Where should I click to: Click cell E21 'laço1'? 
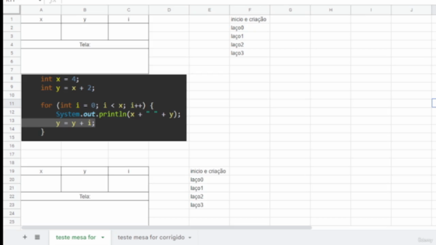tap(209, 188)
